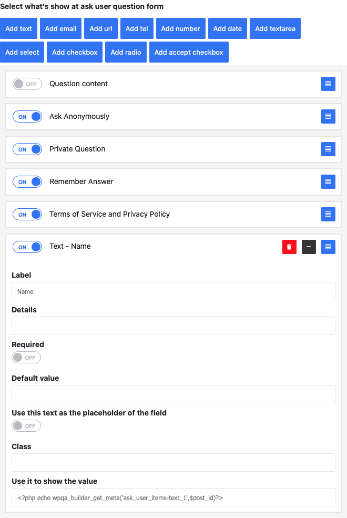Click the Remember Answer drag handle icon

[x=328, y=181]
